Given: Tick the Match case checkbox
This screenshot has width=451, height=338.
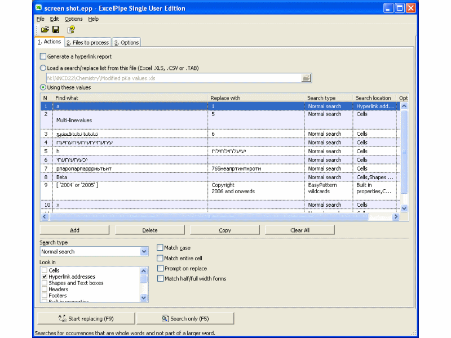Looking at the screenshot, I should tap(160, 248).
